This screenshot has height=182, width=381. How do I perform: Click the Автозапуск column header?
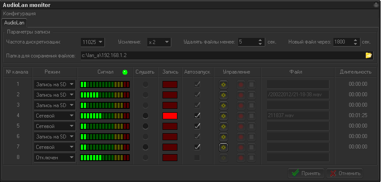(197, 72)
